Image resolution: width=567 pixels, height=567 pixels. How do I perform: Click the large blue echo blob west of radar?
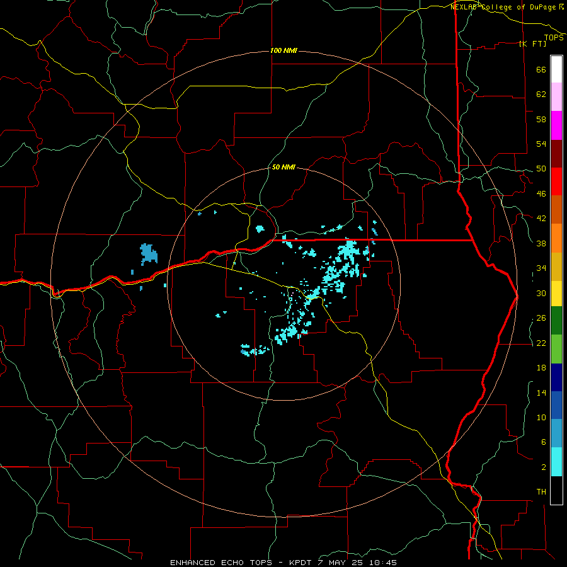[149, 255]
